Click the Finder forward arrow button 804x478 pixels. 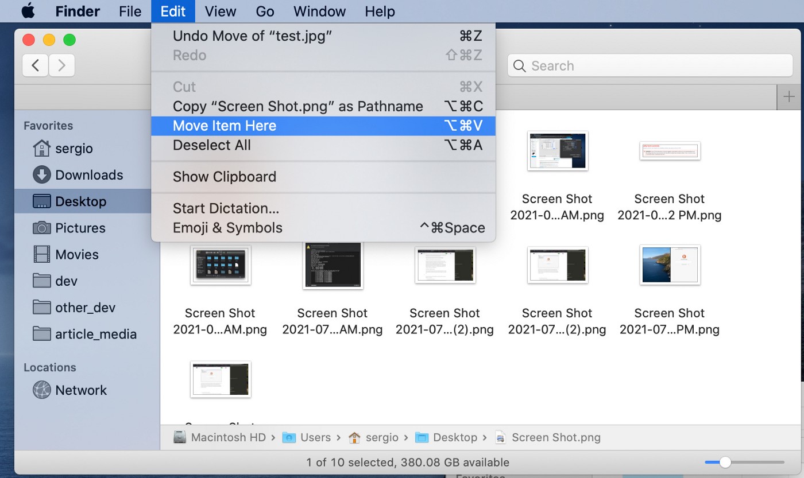tap(61, 66)
